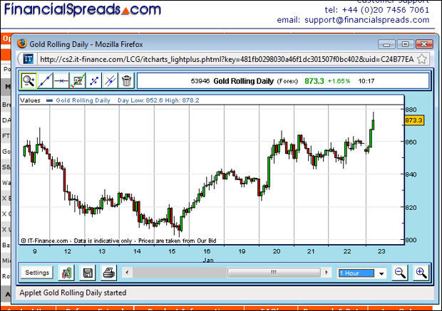Click the Gold Rolling Daily legend label
This screenshot has width=442, height=311.
point(83,100)
